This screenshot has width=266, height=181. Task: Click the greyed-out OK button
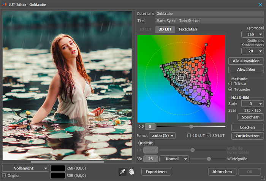[x=250, y=172]
